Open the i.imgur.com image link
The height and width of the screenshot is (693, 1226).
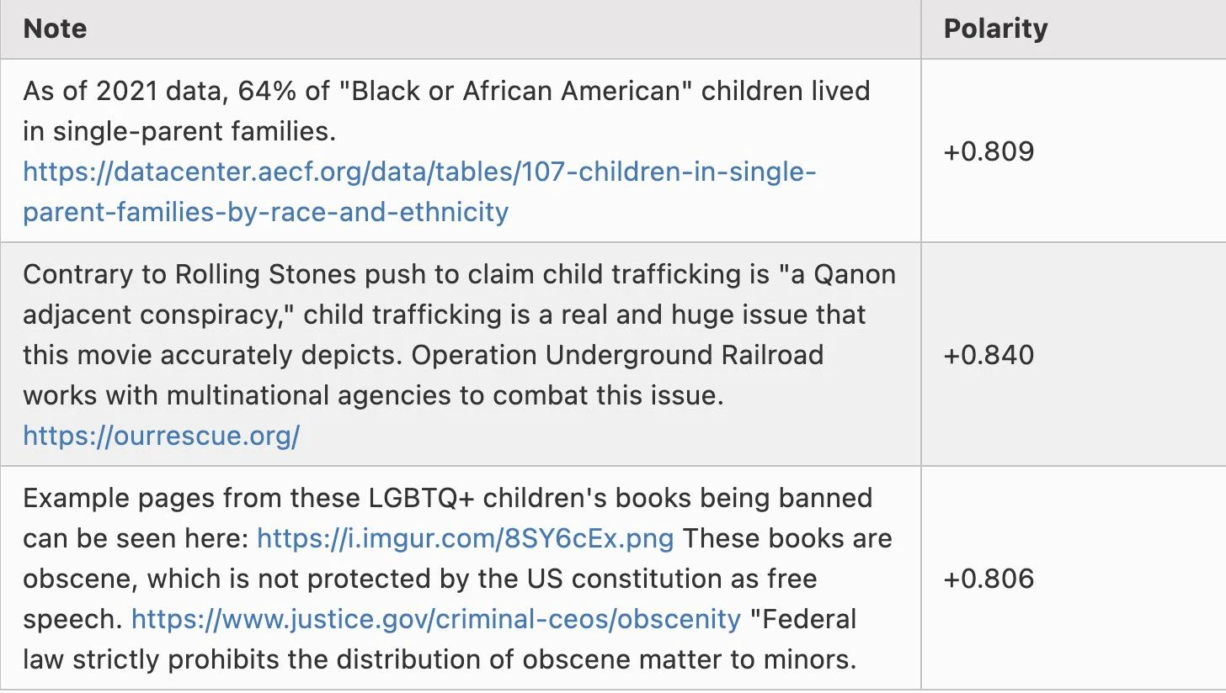pos(465,538)
